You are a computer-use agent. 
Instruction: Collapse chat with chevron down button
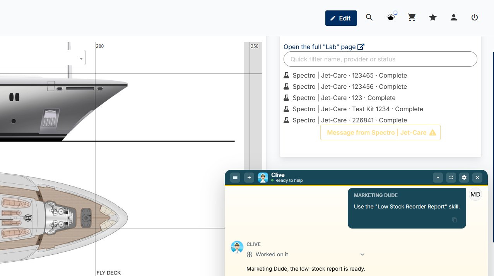438,178
